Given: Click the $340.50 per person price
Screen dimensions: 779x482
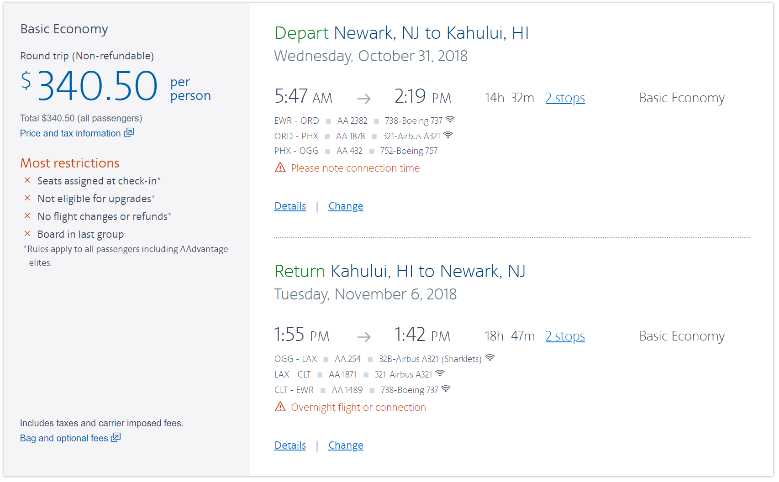Looking at the screenshot, I should coord(97,86).
